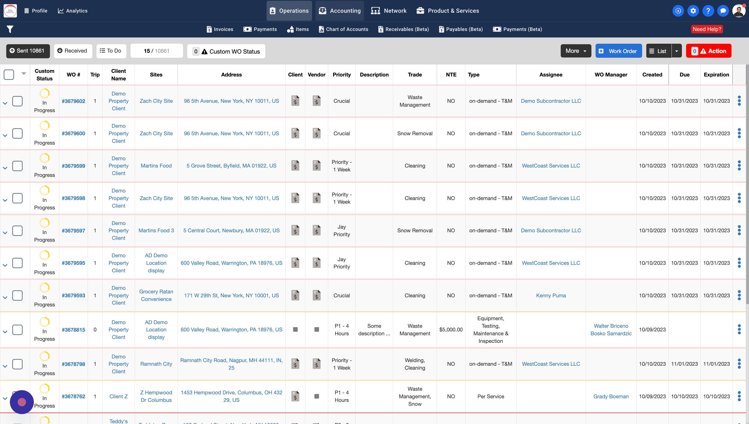
Task: Click the 15 / 10861 count field
Action: (x=157, y=51)
